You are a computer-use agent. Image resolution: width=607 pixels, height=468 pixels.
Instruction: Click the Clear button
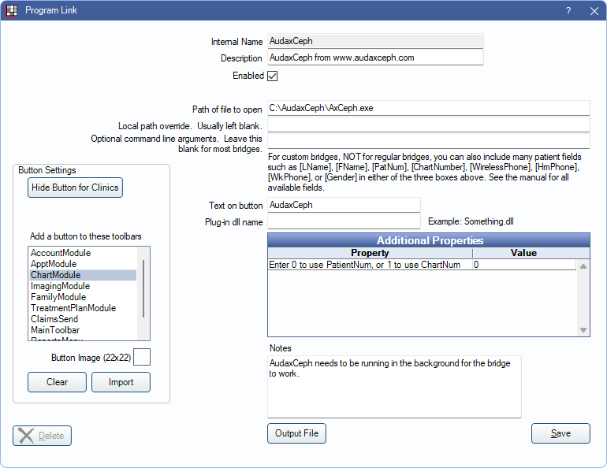pos(57,382)
